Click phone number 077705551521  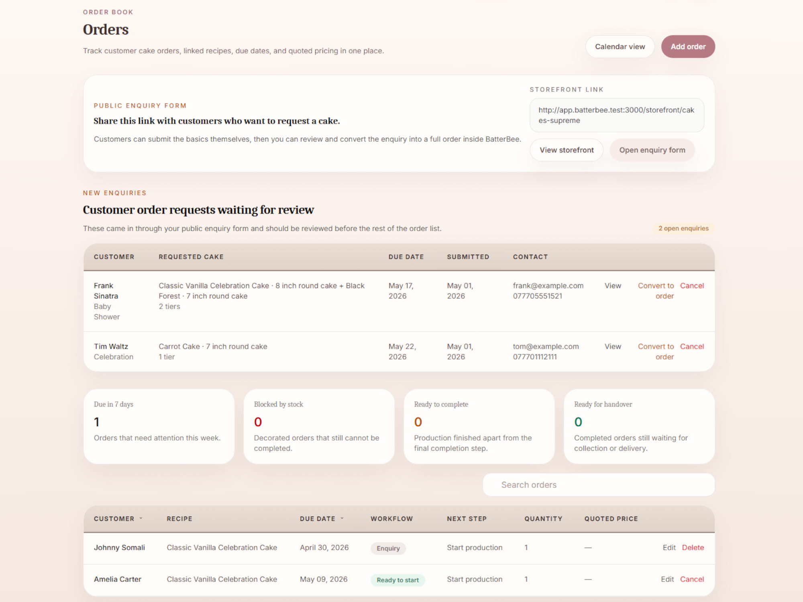point(537,296)
